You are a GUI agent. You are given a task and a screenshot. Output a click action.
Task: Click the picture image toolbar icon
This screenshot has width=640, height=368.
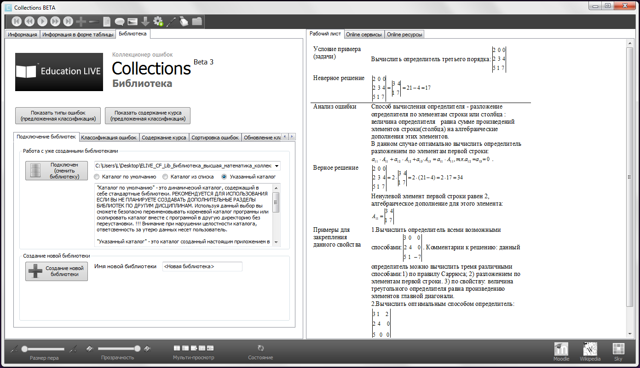133,21
